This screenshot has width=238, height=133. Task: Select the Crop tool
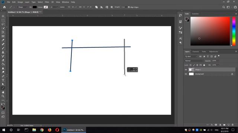3,32
